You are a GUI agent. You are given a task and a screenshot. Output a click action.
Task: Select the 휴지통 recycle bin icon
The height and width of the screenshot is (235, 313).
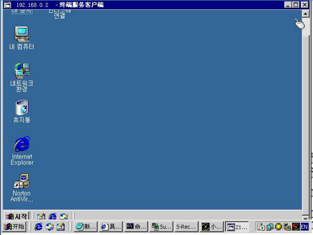(22, 111)
